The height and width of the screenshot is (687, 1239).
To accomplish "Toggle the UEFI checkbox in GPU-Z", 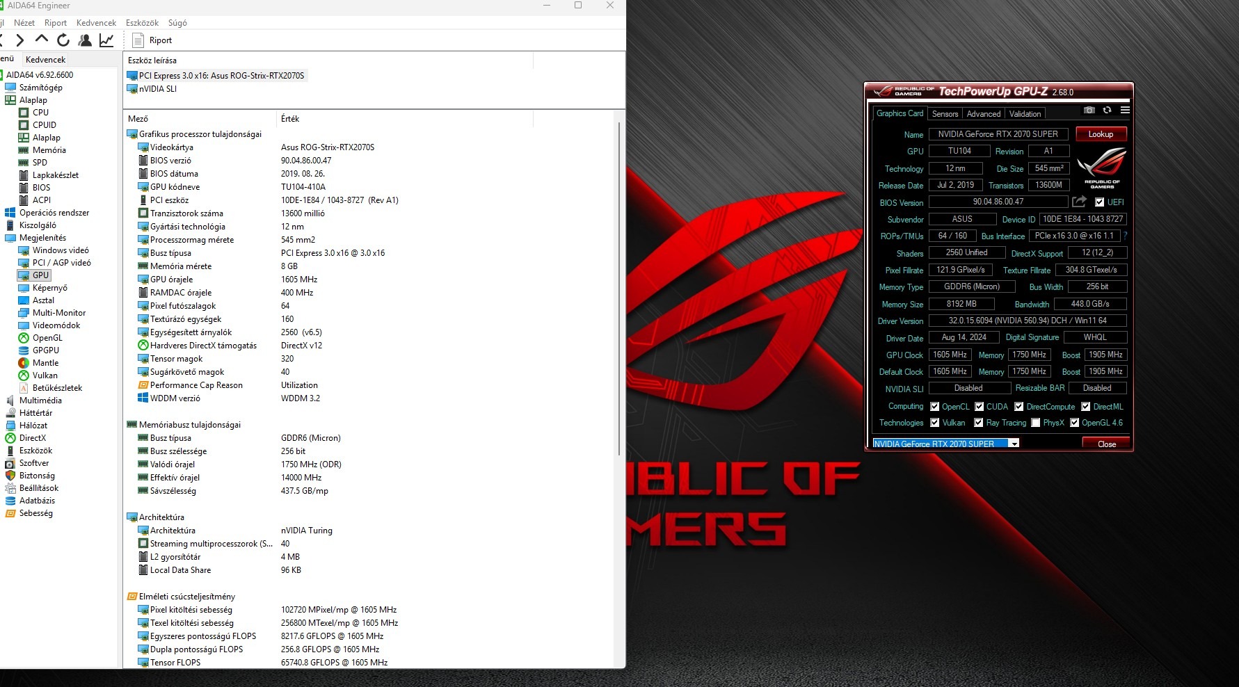I will 1099,202.
